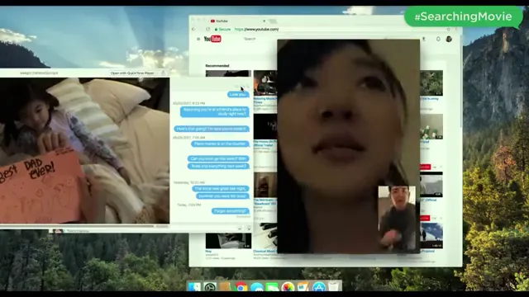The height and width of the screenshot is (297, 529).
Task: Bookmark this page with the star icon
Action: click(448, 30)
